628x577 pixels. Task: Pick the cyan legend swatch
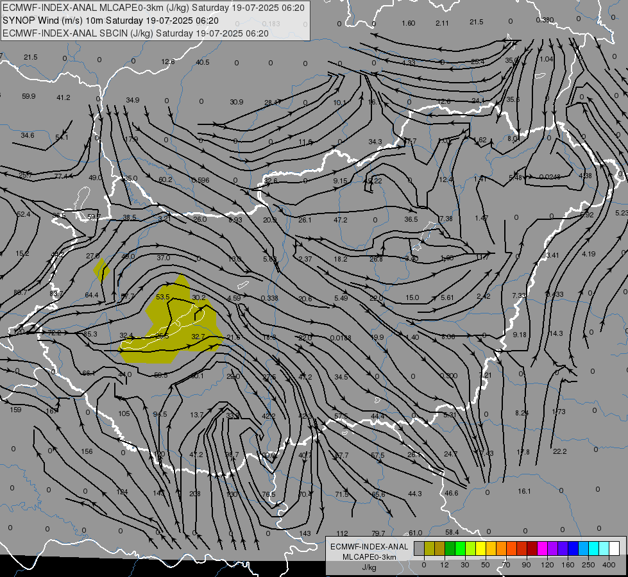pyautogui.click(x=593, y=548)
